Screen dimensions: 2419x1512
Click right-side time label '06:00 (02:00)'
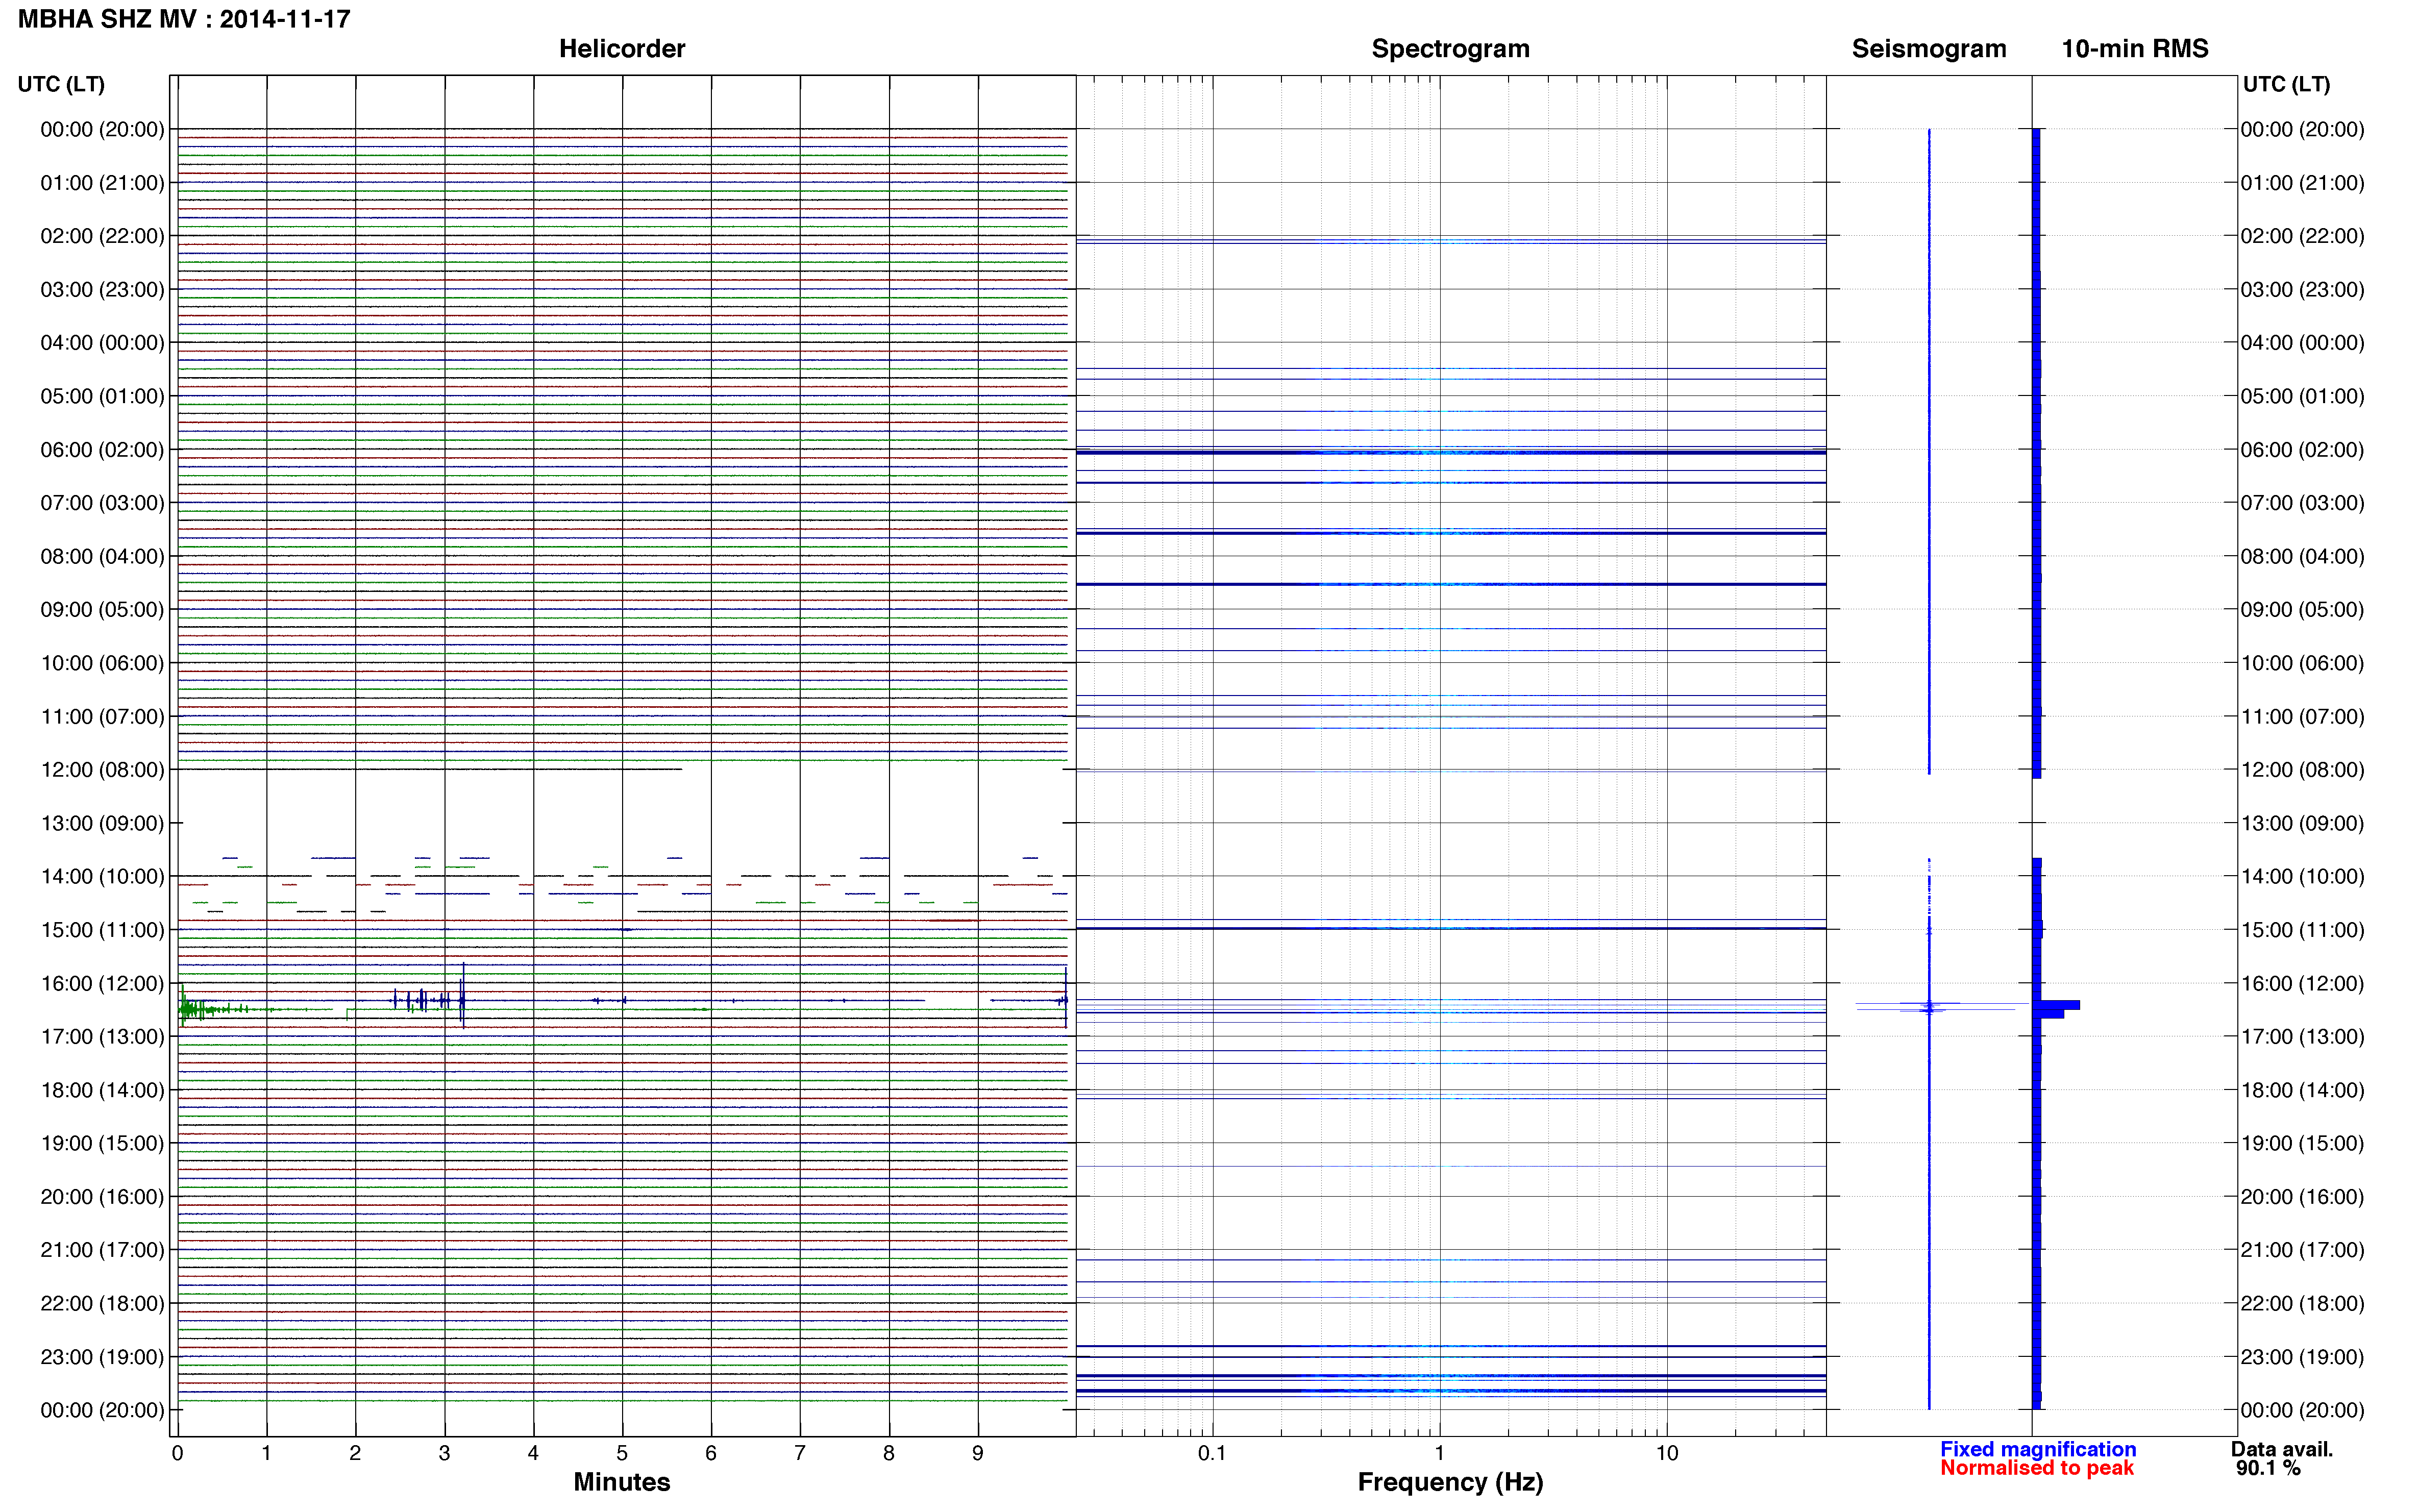coord(2303,450)
